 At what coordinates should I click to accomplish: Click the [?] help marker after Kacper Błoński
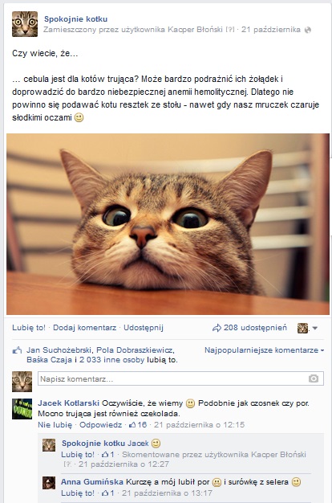pyautogui.click(x=230, y=30)
